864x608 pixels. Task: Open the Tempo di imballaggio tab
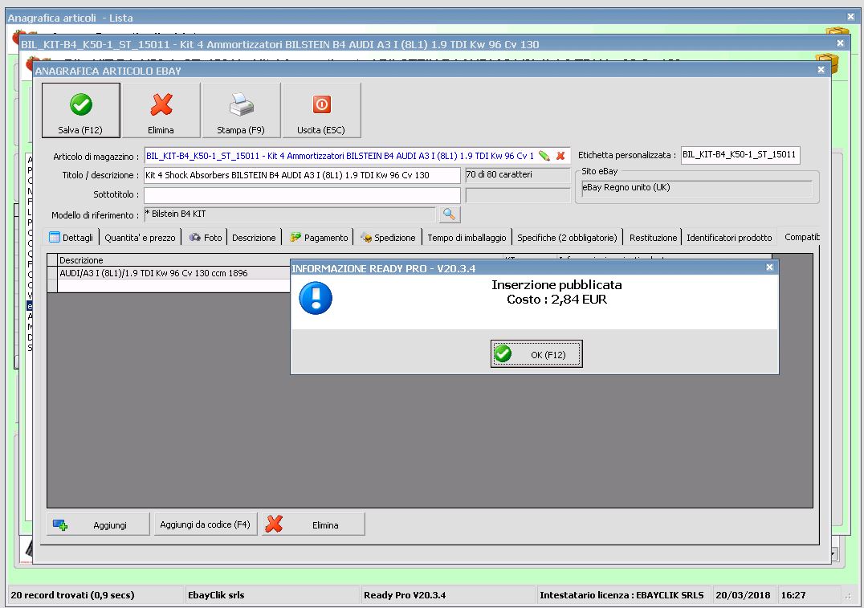[467, 238]
